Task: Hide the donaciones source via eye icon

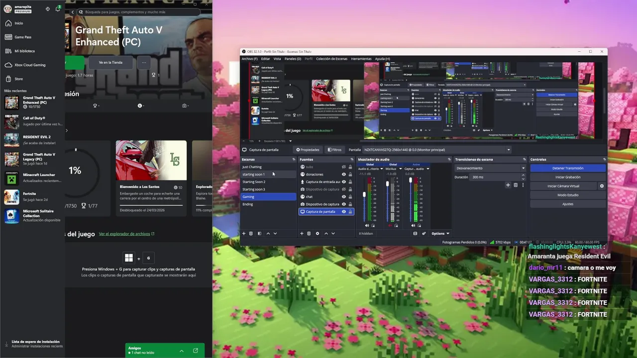Action: click(x=344, y=175)
